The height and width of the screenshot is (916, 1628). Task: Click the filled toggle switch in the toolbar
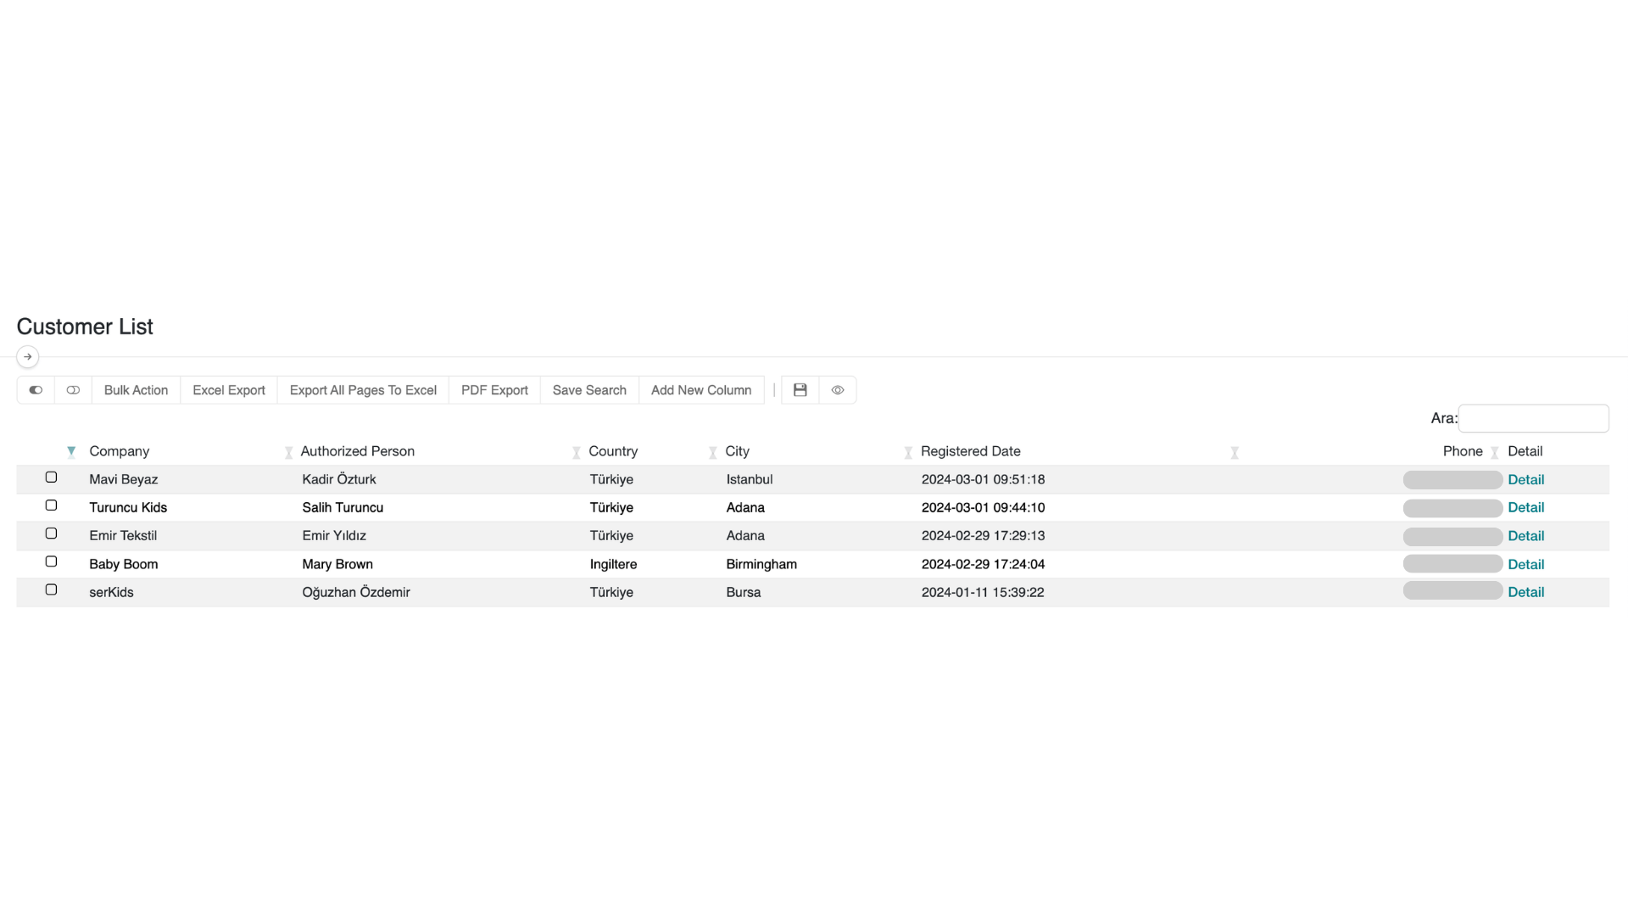pyautogui.click(x=35, y=389)
